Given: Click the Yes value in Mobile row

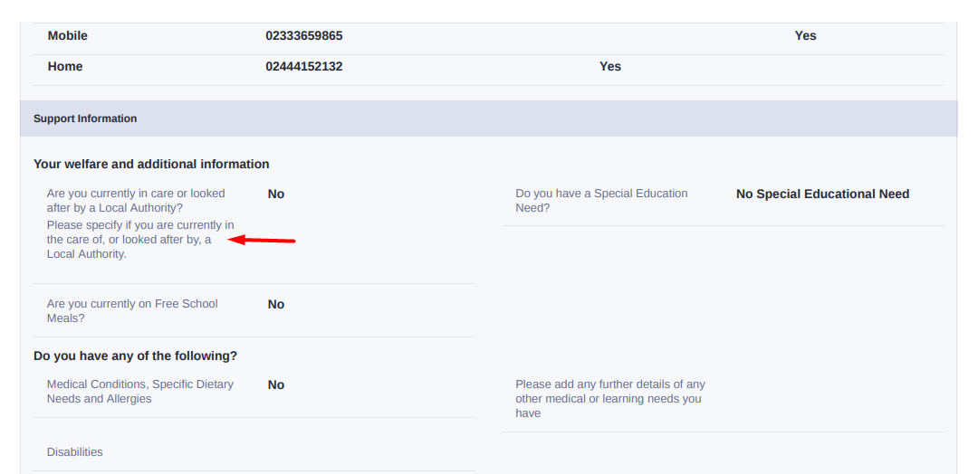Looking at the screenshot, I should (x=805, y=36).
